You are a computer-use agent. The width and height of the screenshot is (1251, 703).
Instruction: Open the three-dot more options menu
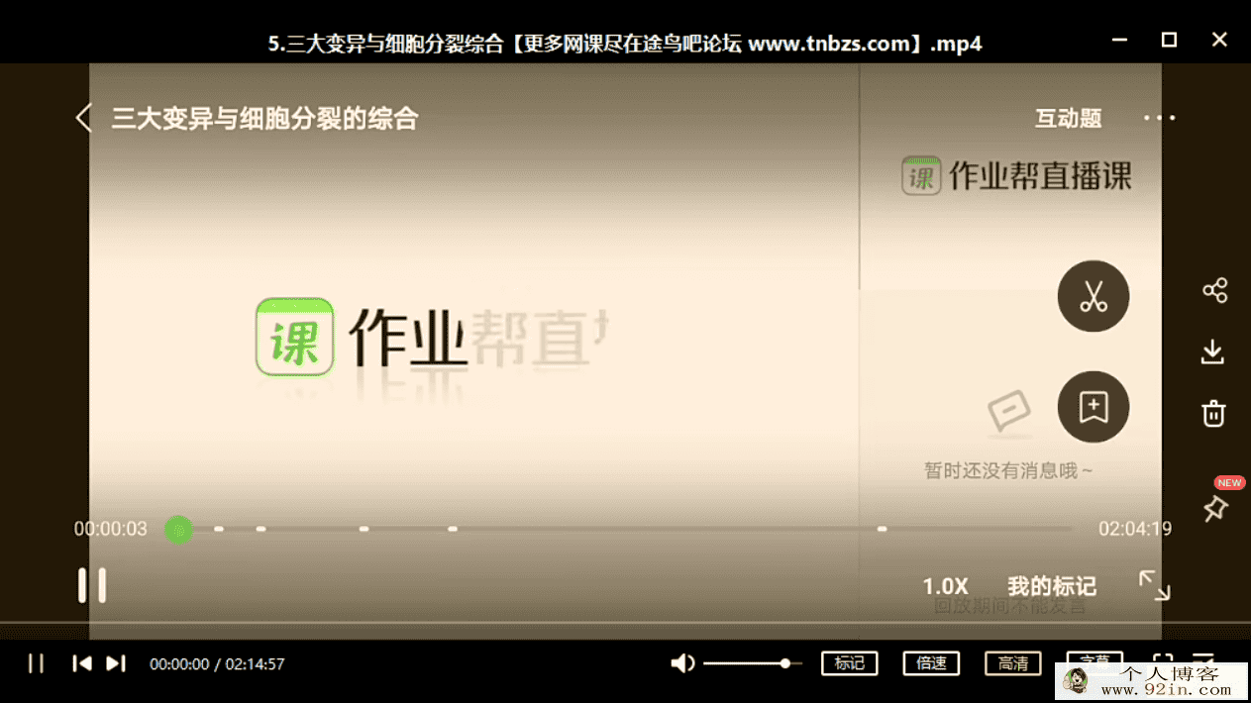[1159, 118]
